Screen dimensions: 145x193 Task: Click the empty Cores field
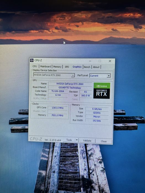86,99
